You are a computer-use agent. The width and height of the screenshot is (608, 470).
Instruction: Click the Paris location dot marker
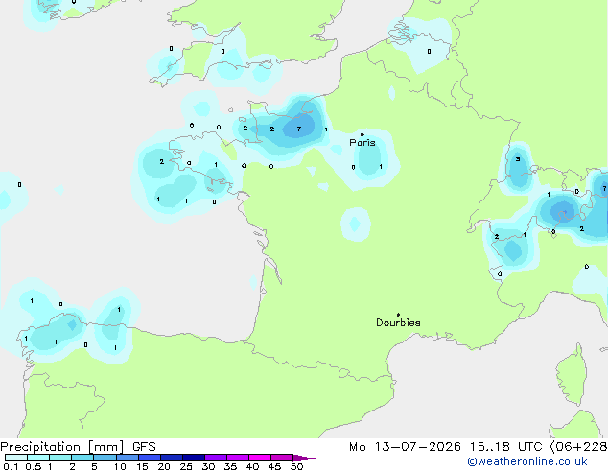pos(362,134)
